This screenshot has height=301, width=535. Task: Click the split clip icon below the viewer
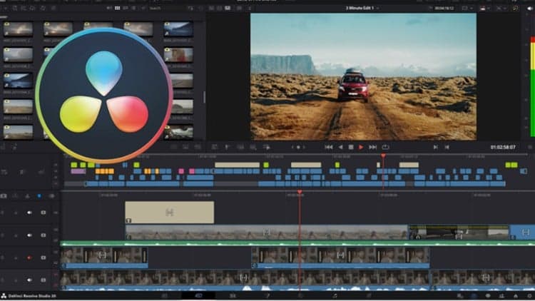226,147
